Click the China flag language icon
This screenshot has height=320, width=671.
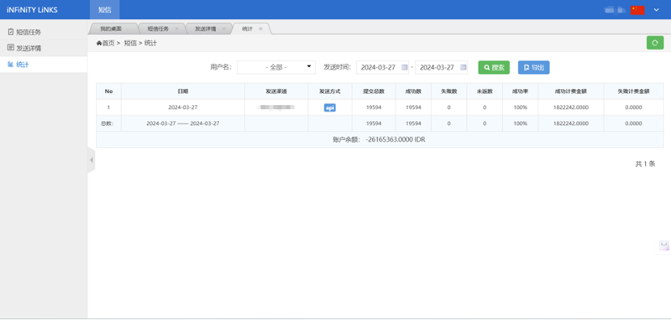[x=637, y=10]
